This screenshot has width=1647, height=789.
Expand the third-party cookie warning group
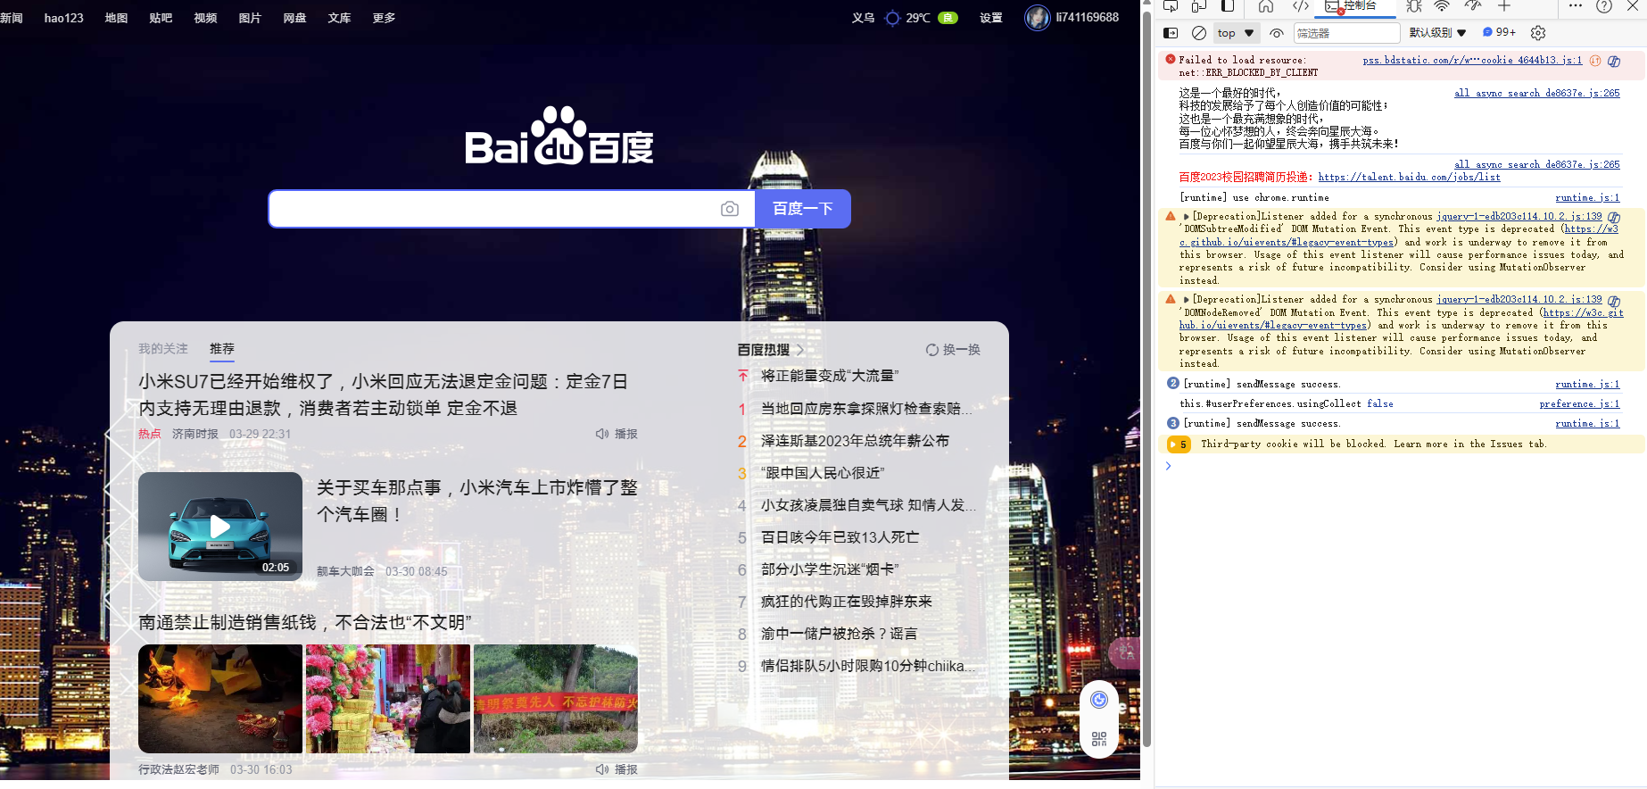point(1178,444)
